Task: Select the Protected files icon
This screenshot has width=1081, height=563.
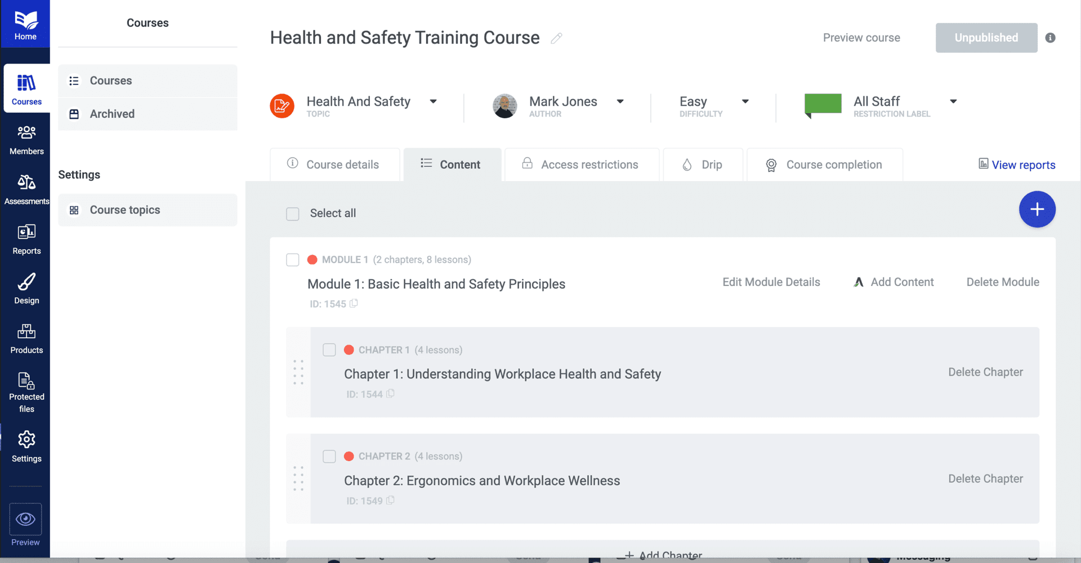Action: (x=26, y=388)
